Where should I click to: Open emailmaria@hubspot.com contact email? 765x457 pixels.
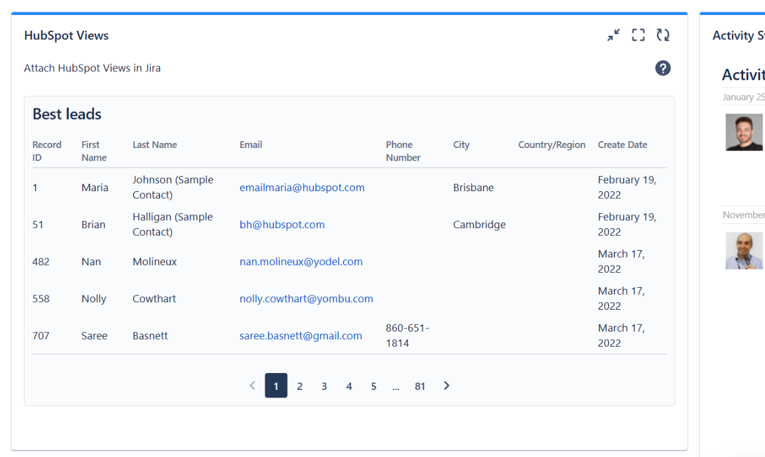tap(302, 187)
